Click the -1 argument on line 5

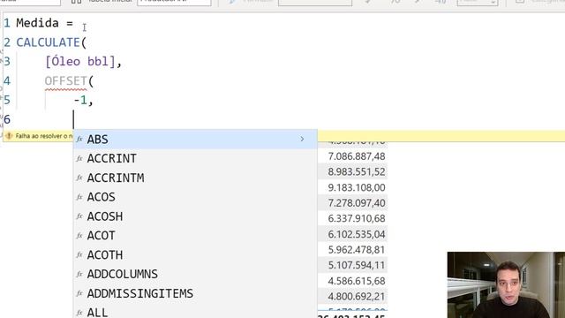80,100
